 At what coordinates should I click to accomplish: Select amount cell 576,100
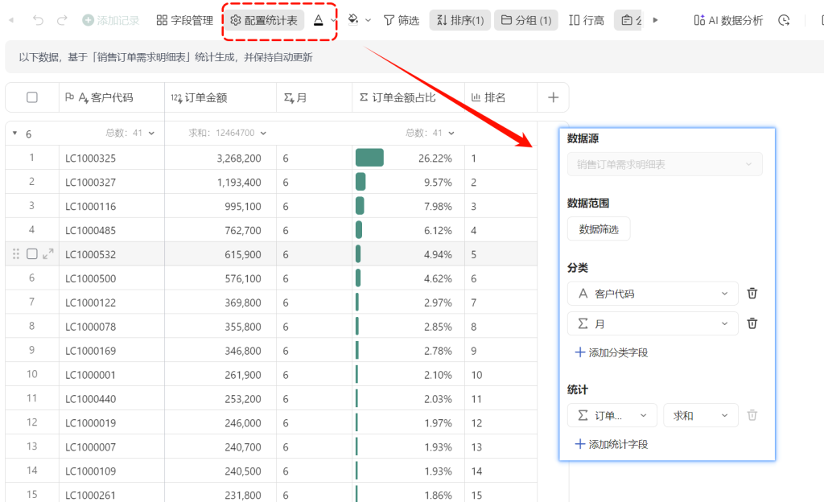(x=220, y=278)
